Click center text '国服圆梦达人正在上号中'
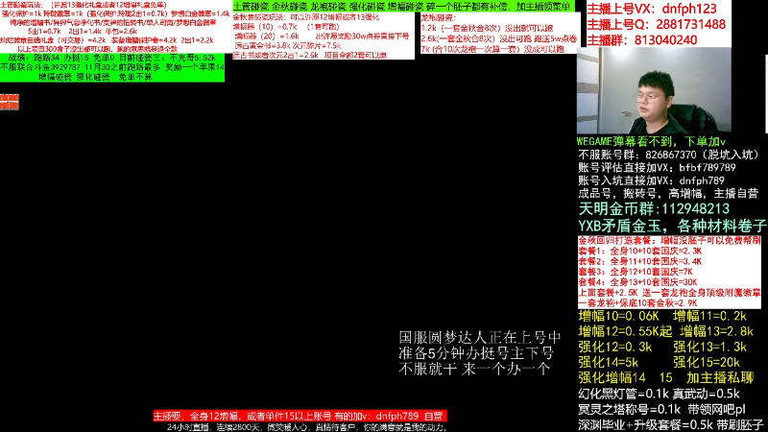The height and width of the screenshot is (432, 768). (479, 338)
